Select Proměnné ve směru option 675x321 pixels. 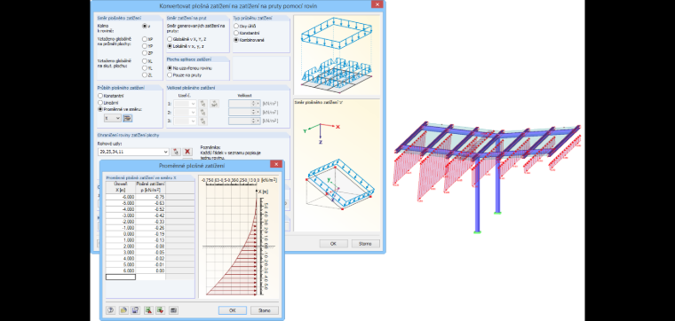pyautogui.click(x=100, y=109)
